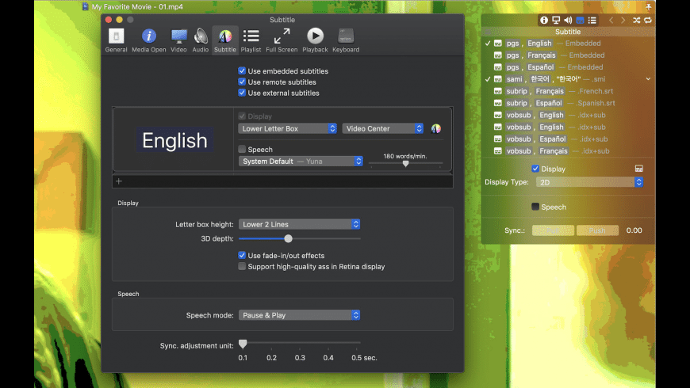The image size is (690, 388).
Task: Expand the sami .smi track chevron
Action: [648, 79]
